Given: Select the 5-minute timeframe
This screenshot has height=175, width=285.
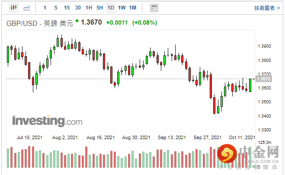Looking at the screenshot, I should [x=56, y=7].
